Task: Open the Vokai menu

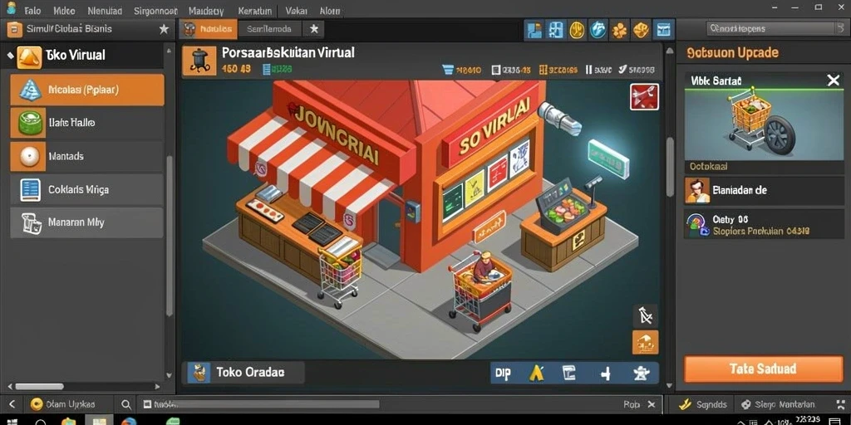Action: [296, 10]
